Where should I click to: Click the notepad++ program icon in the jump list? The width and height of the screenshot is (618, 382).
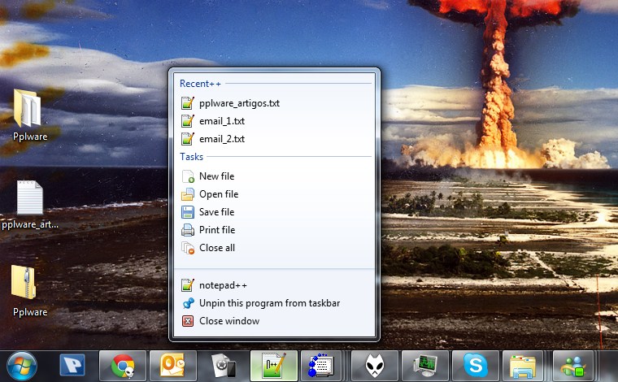tap(188, 284)
